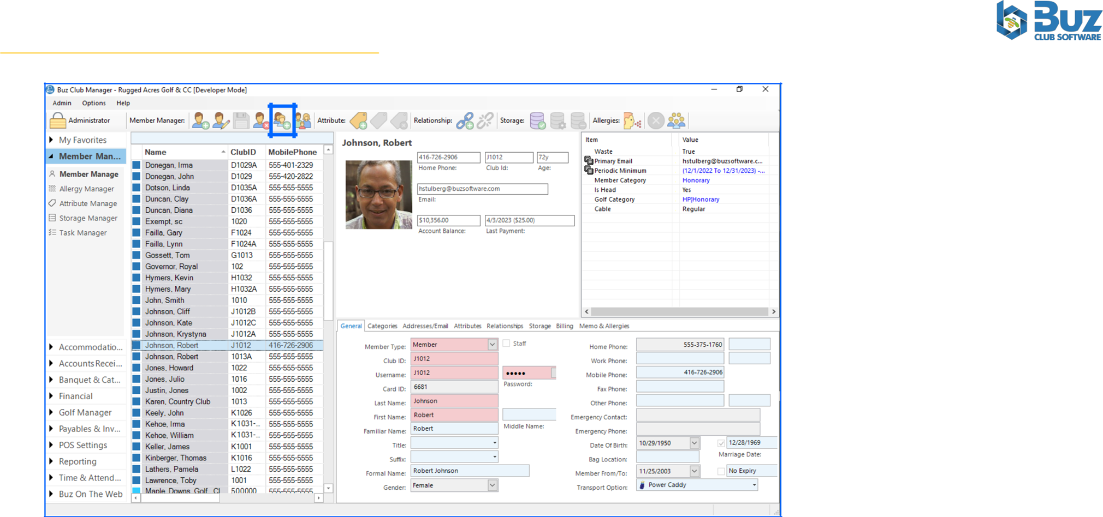Screen dimensions: 1103x517
Task: Expand the Reporting section
Action: 51,461
